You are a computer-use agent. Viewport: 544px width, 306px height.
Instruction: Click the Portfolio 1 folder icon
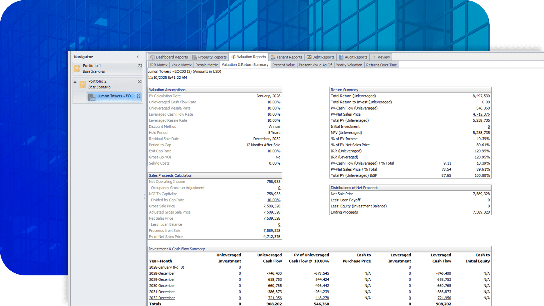[77, 69]
